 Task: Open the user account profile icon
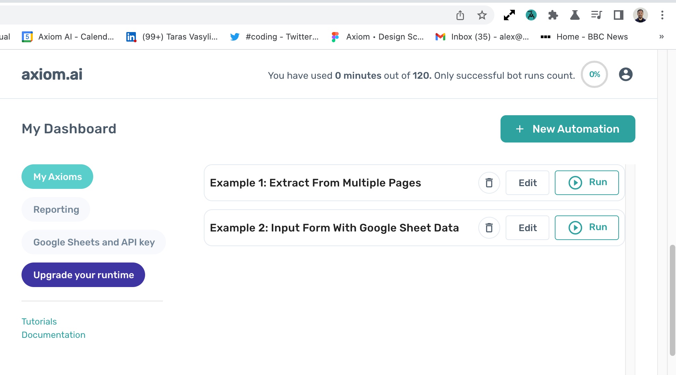(625, 74)
